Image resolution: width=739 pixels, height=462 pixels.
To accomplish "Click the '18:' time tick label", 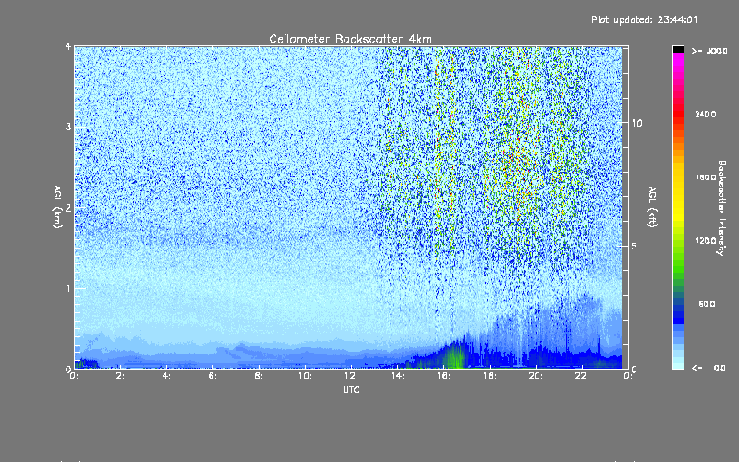I will [490, 376].
